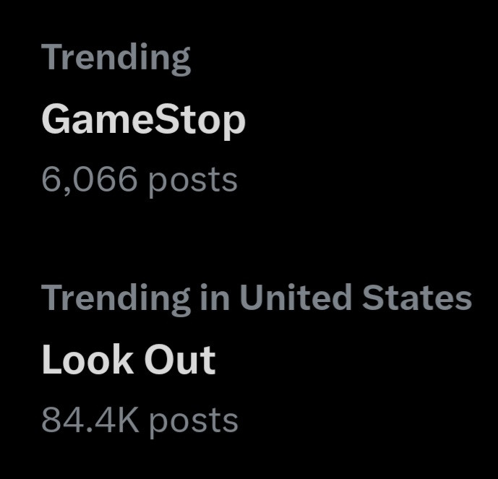Open the GameStop trending topic
Image resolution: width=498 pixels, height=479 pixels.
pyautogui.click(x=143, y=120)
